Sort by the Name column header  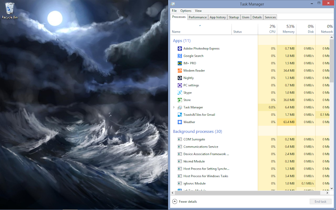[201, 29]
